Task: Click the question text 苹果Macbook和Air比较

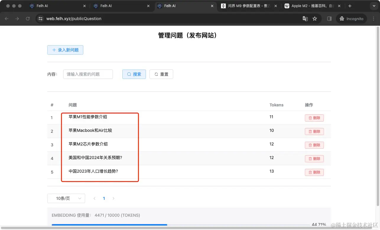Action: (x=90, y=130)
